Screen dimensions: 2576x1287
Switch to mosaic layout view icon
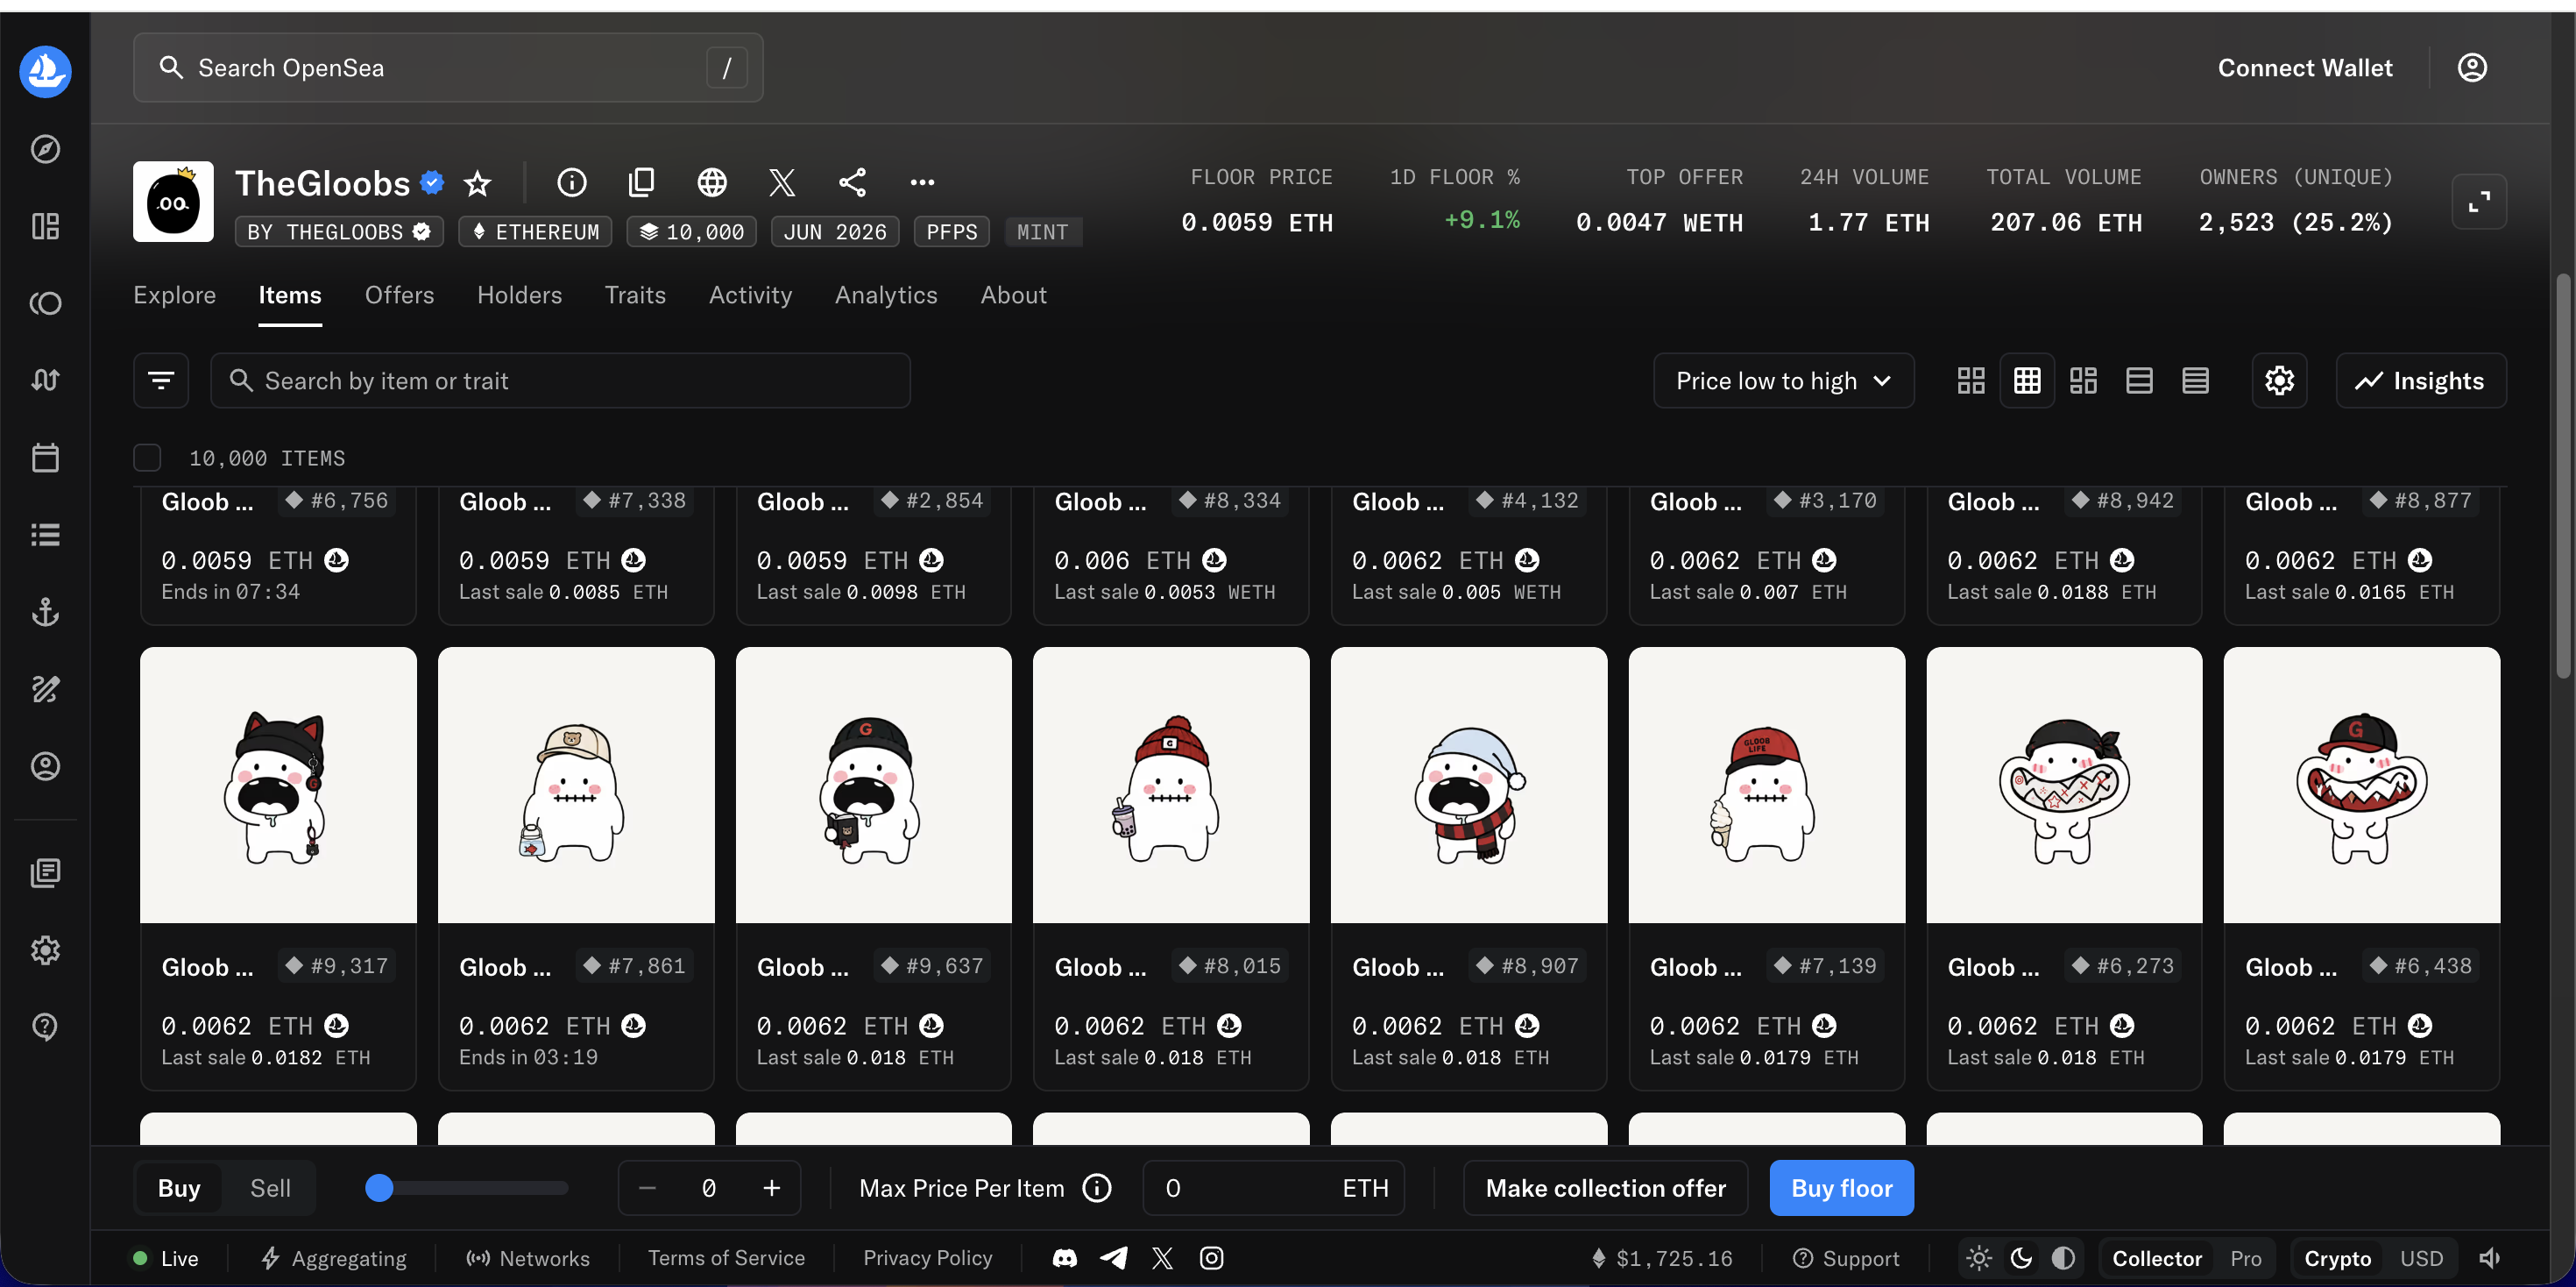(2083, 380)
